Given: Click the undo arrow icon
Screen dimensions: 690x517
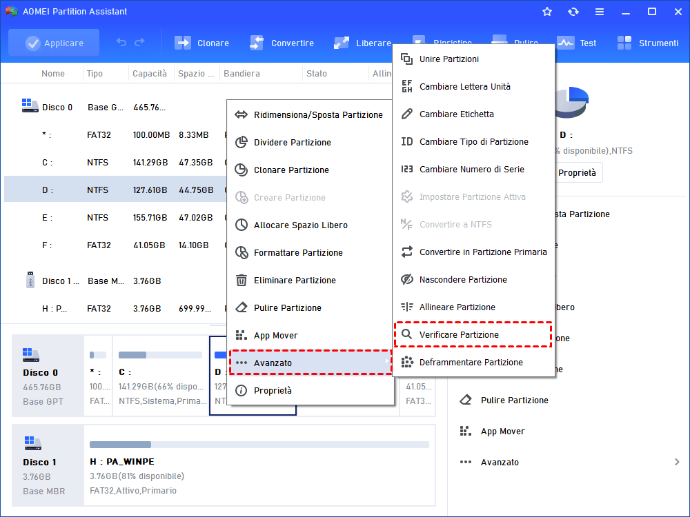Looking at the screenshot, I should 121,43.
